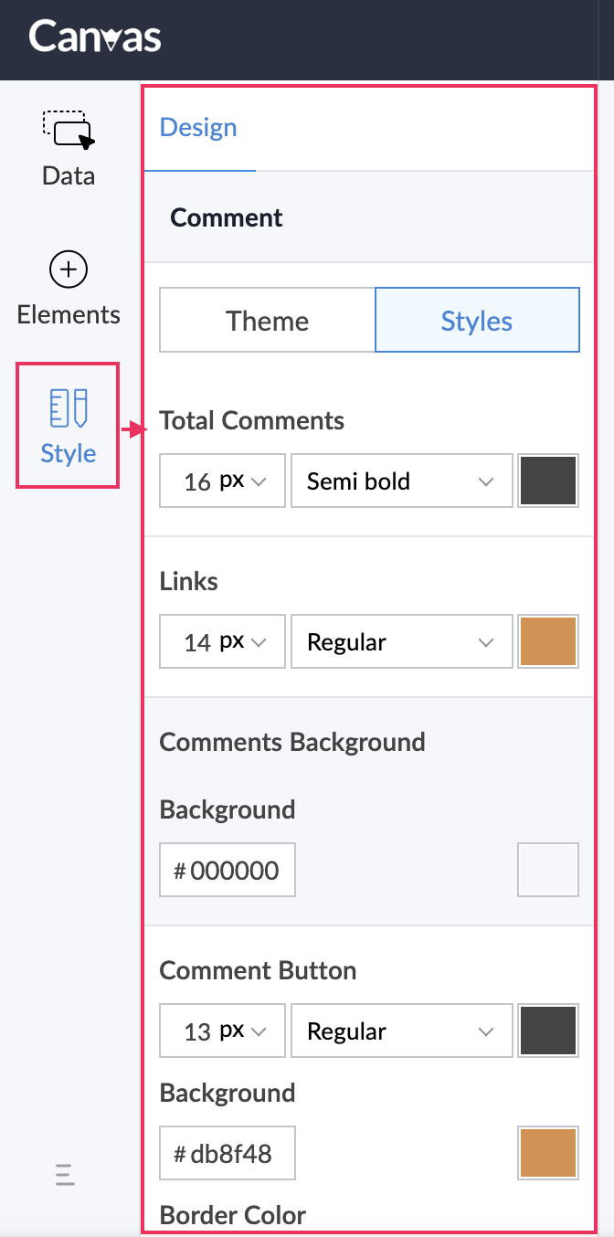
Task: Open Total Comments Semi bold weight dropdown
Action: 401,481
